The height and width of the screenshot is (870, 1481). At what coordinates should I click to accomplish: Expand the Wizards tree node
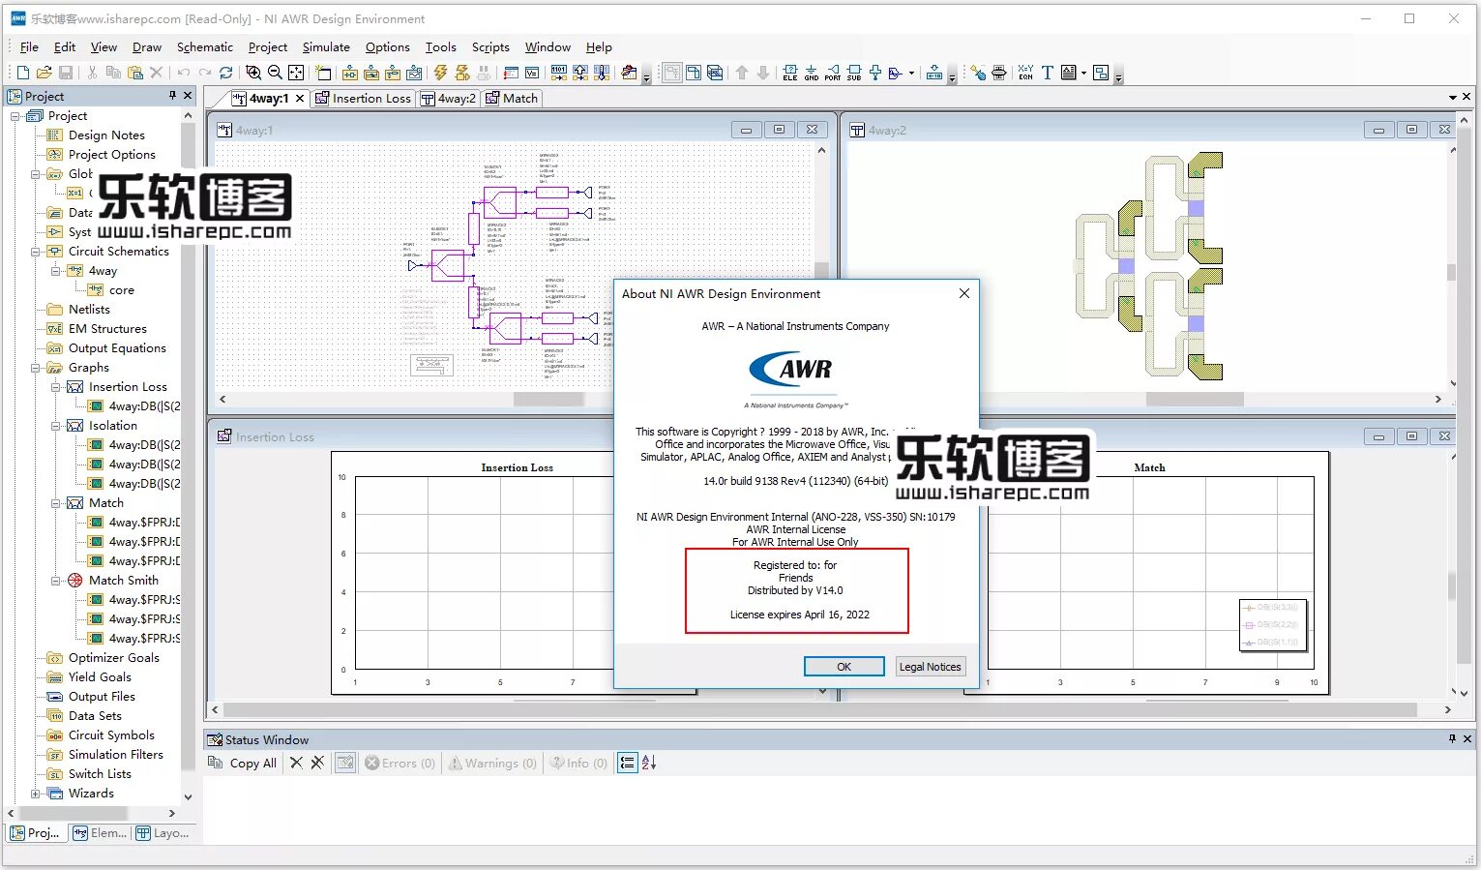coord(35,794)
